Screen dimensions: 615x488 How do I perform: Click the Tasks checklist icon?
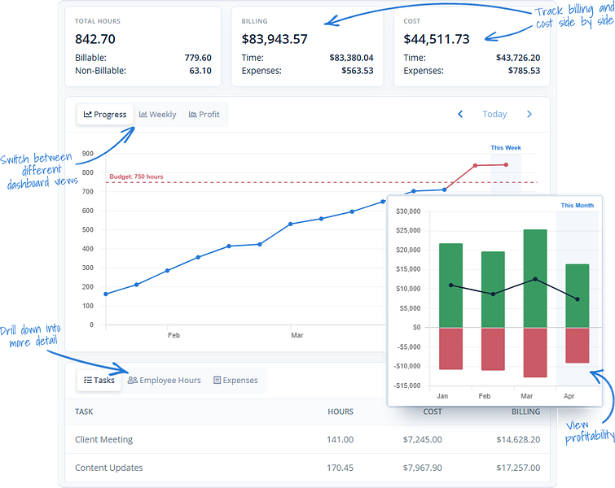coord(87,380)
